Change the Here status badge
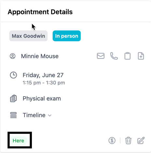Image resolution: width=151 pixels, height=153 pixels. click(18, 141)
